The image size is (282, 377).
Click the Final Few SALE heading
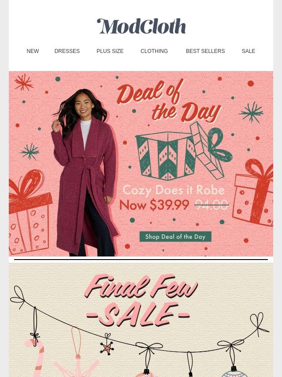click(141, 300)
